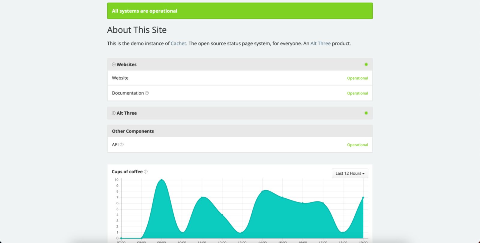Click the Cups of coffee chart title

(127, 171)
